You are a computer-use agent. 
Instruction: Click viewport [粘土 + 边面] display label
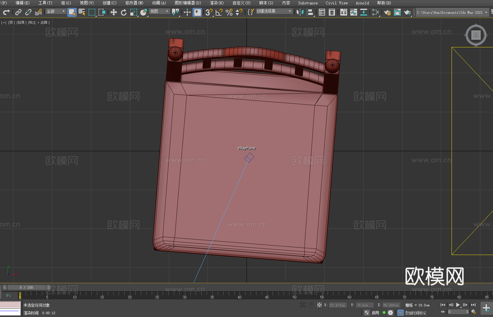click(39, 22)
